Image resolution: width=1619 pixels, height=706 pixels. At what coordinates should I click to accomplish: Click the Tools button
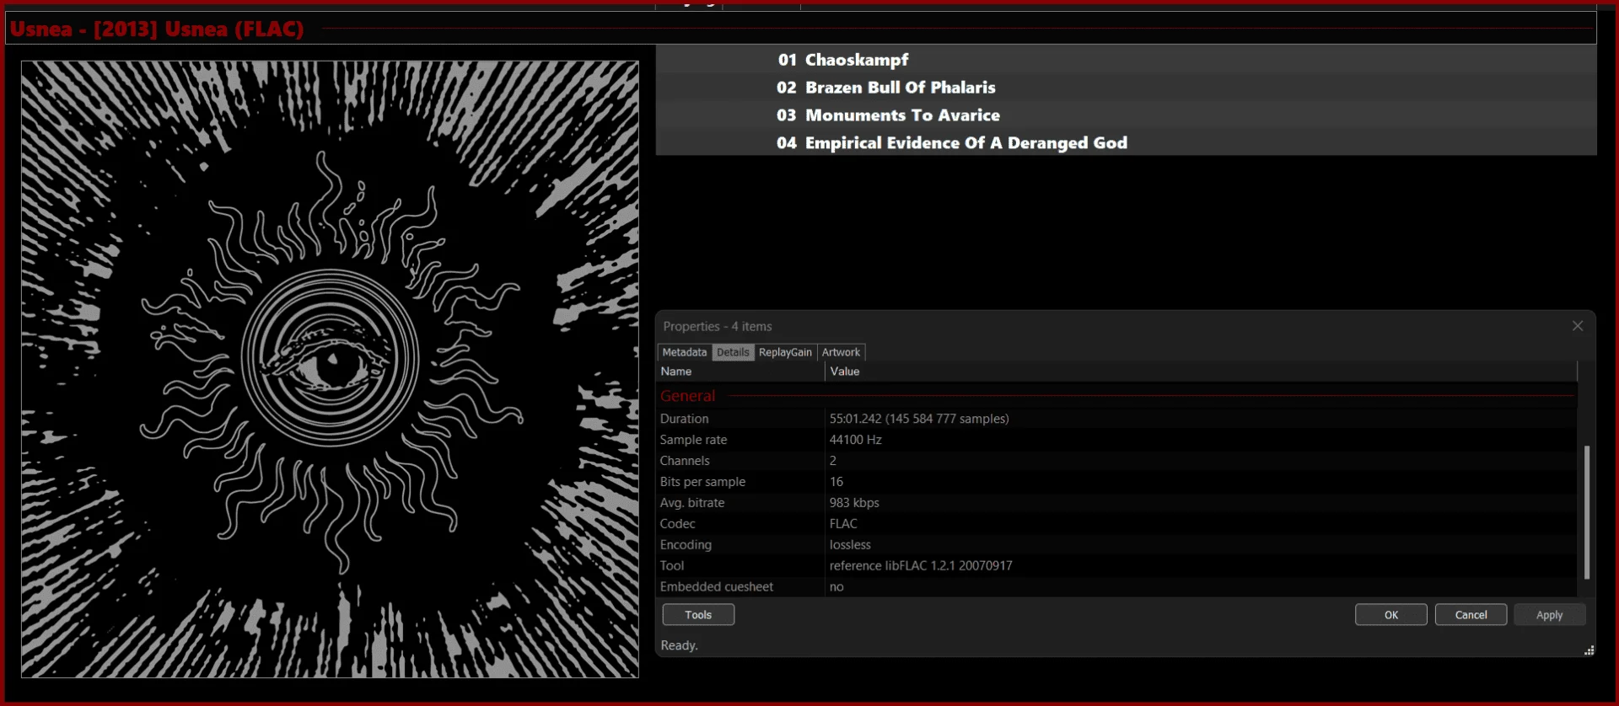click(x=698, y=615)
